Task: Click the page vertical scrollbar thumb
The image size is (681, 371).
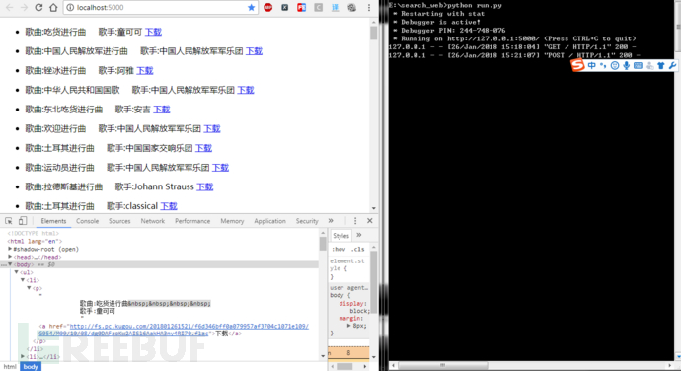Action: (373, 33)
